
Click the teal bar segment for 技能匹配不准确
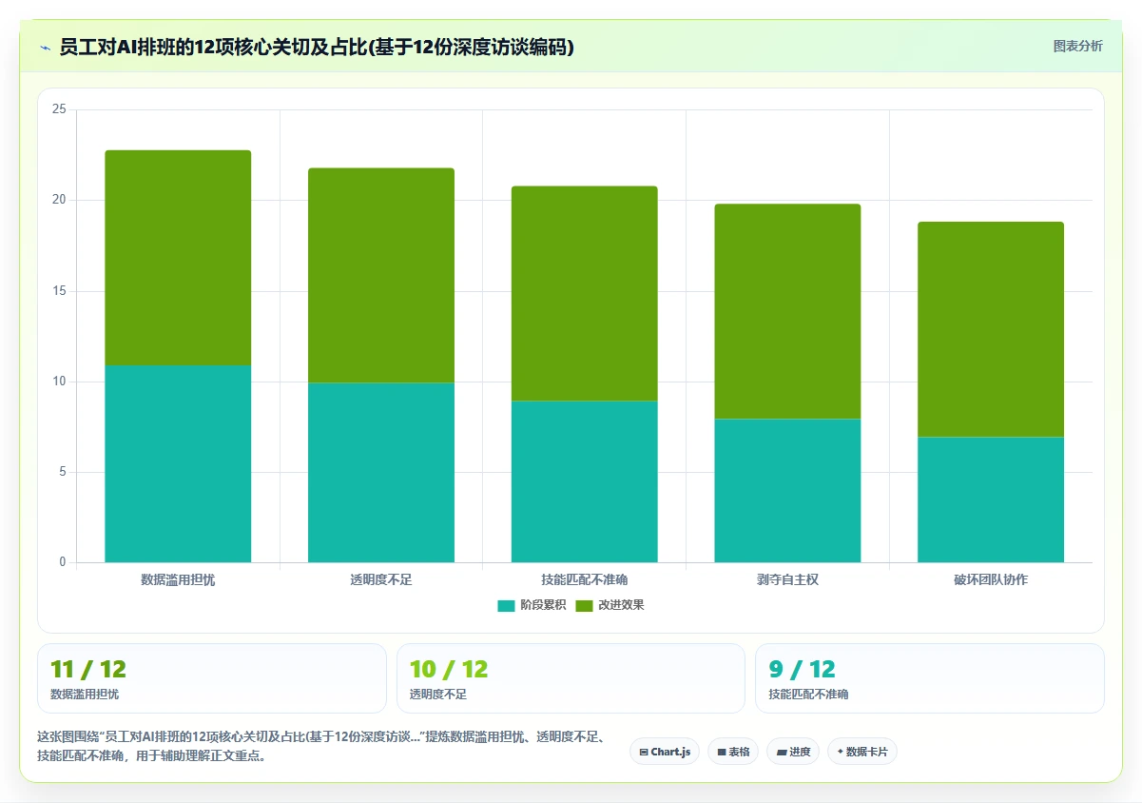(585, 481)
